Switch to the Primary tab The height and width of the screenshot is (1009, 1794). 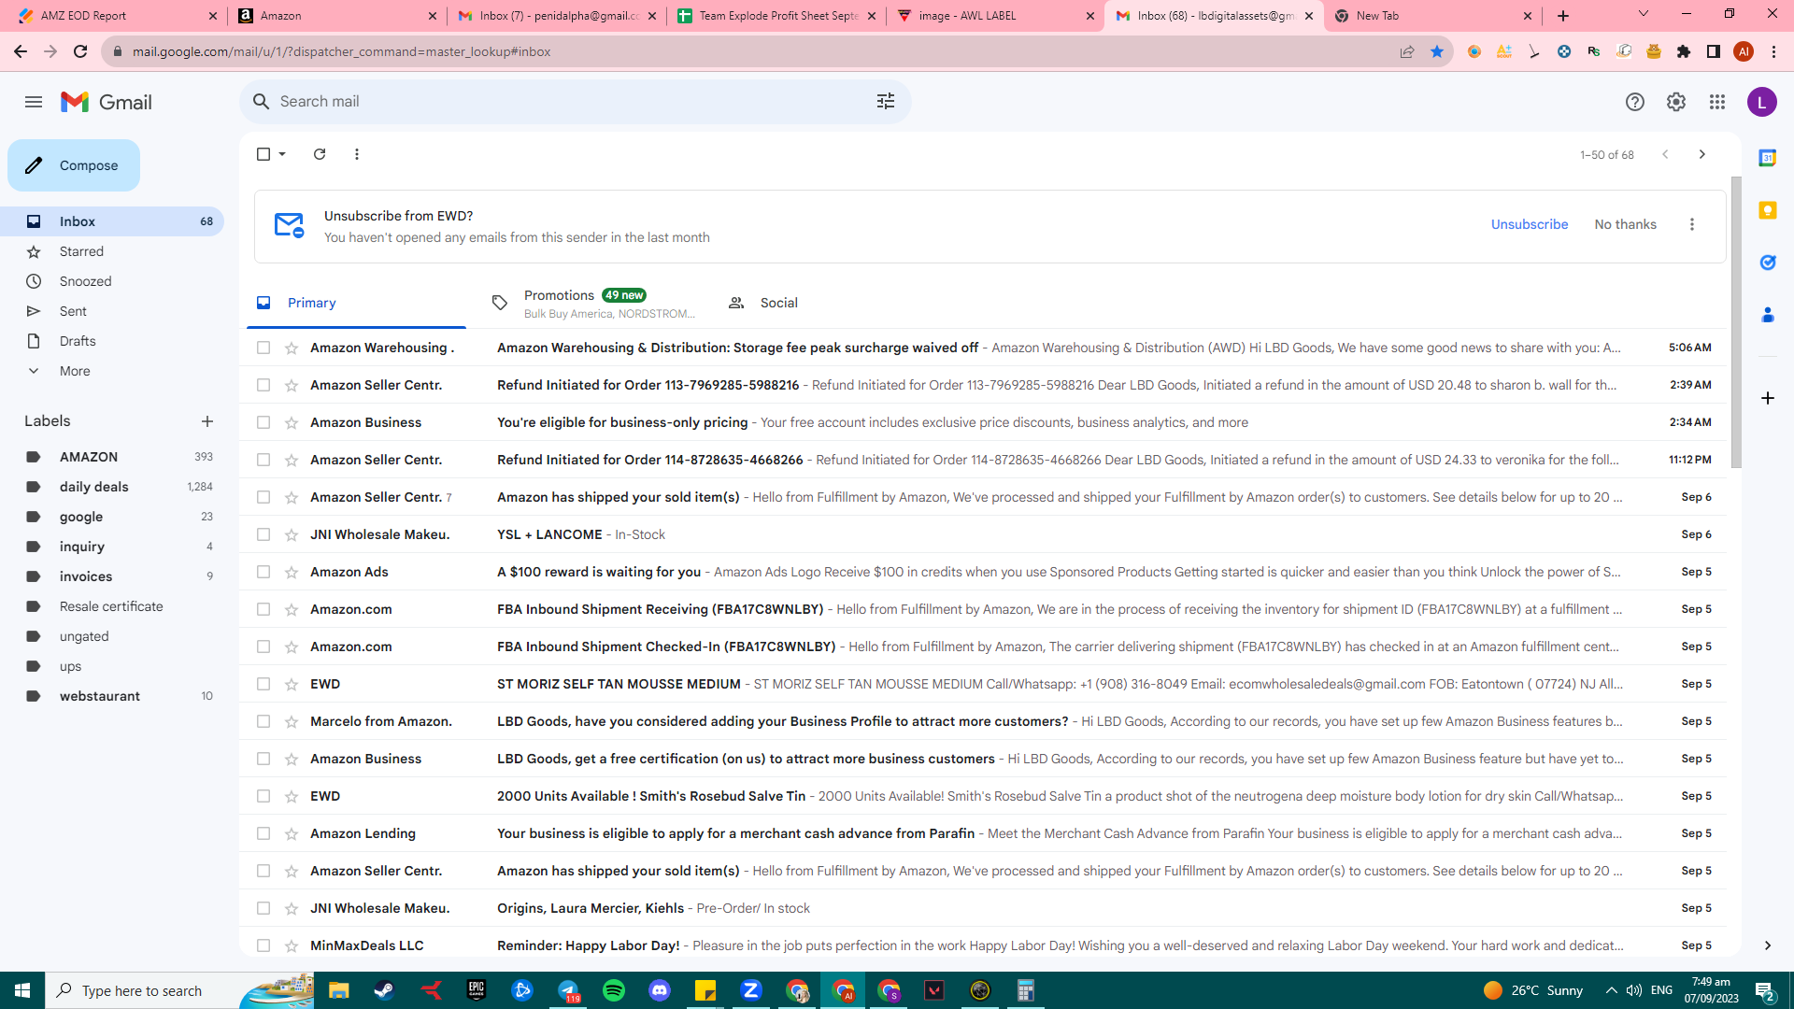pyautogui.click(x=356, y=303)
